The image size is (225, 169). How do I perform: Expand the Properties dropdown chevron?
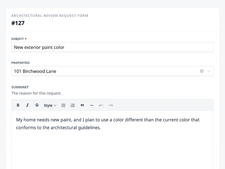tap(209, 71)
